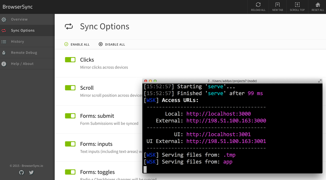Viewport: 326px width, 180px height.
Task: Click "Starting 'serve'..." terminal line
Action: pos(189,86)
